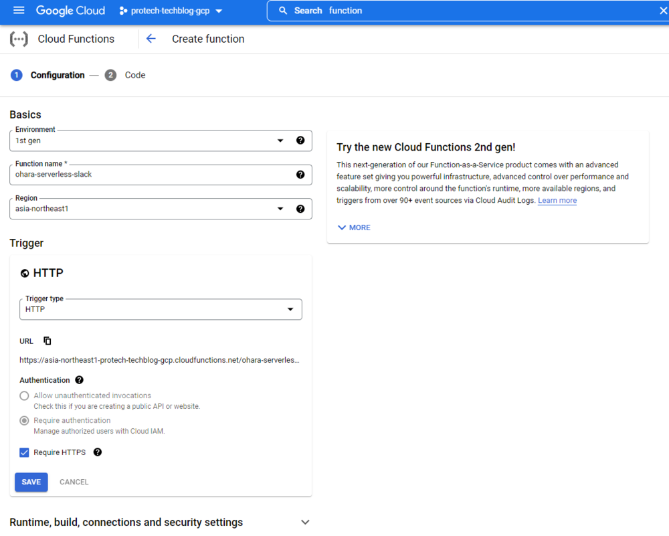Open the Environment dropdown
Viewport: 669px width, 536px height.
tap(280, 141)
